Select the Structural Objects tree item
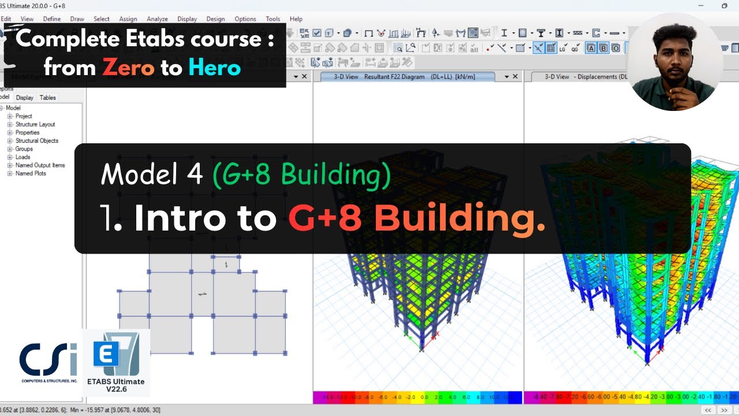Viewport: 739px width, 416px height. pyautogui.click(x=36, y=140)
